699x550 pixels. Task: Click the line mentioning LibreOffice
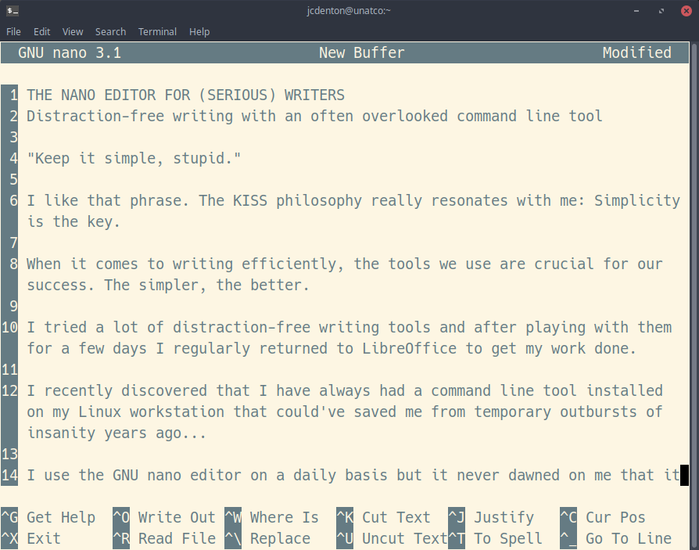(332, 348)
